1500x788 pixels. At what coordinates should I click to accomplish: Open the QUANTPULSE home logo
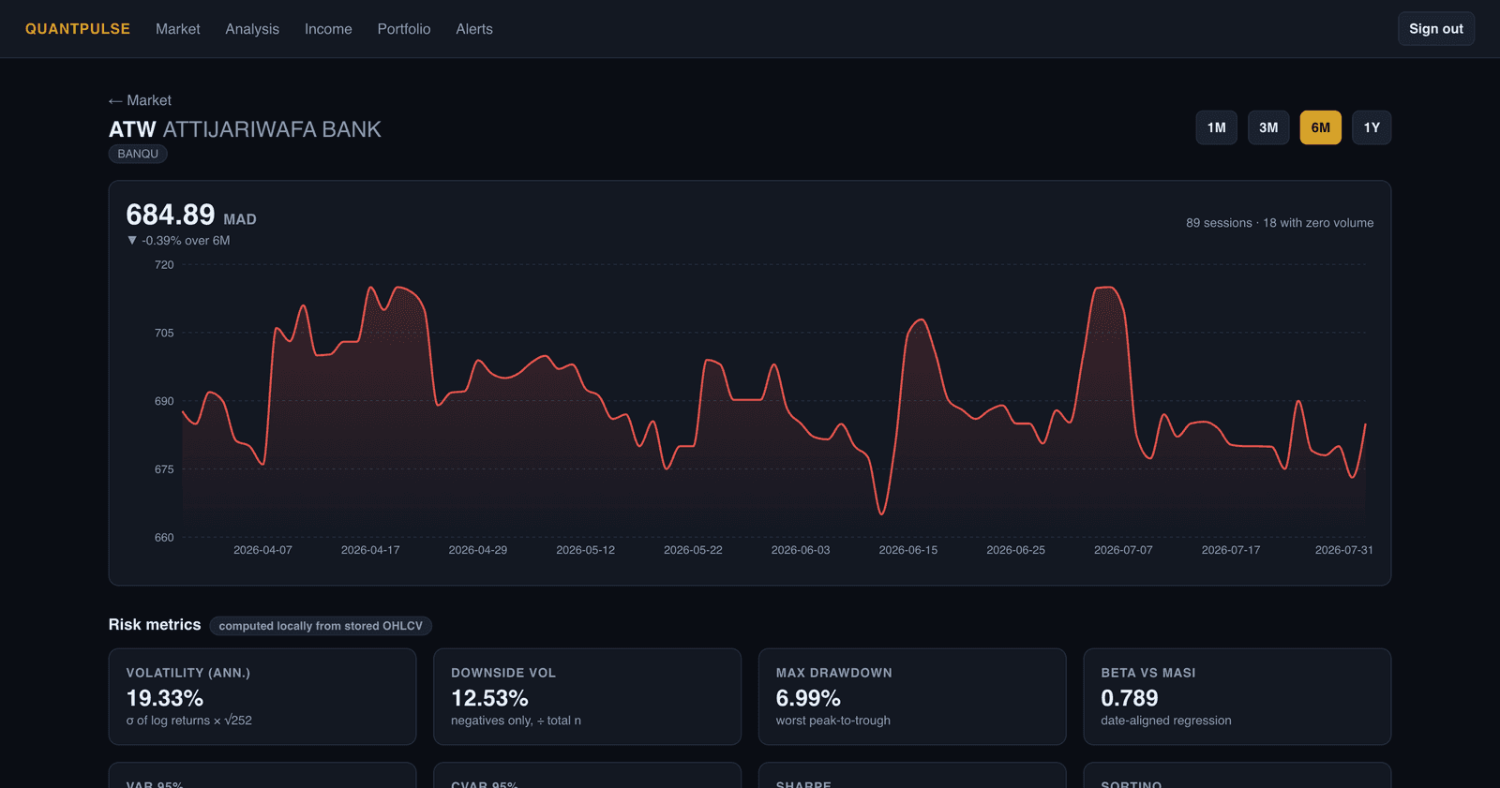[x=78, y=29]
